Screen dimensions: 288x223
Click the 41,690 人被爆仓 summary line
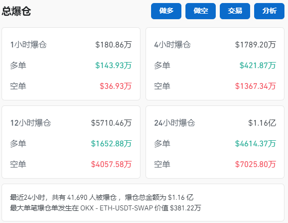tap(102, 197)
